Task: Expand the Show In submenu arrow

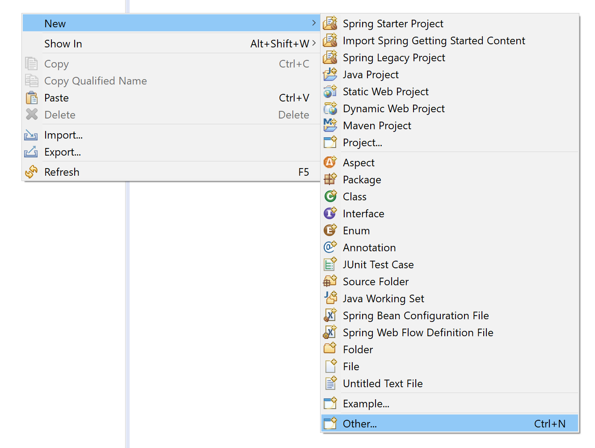Action: click(x=314, y=43)
